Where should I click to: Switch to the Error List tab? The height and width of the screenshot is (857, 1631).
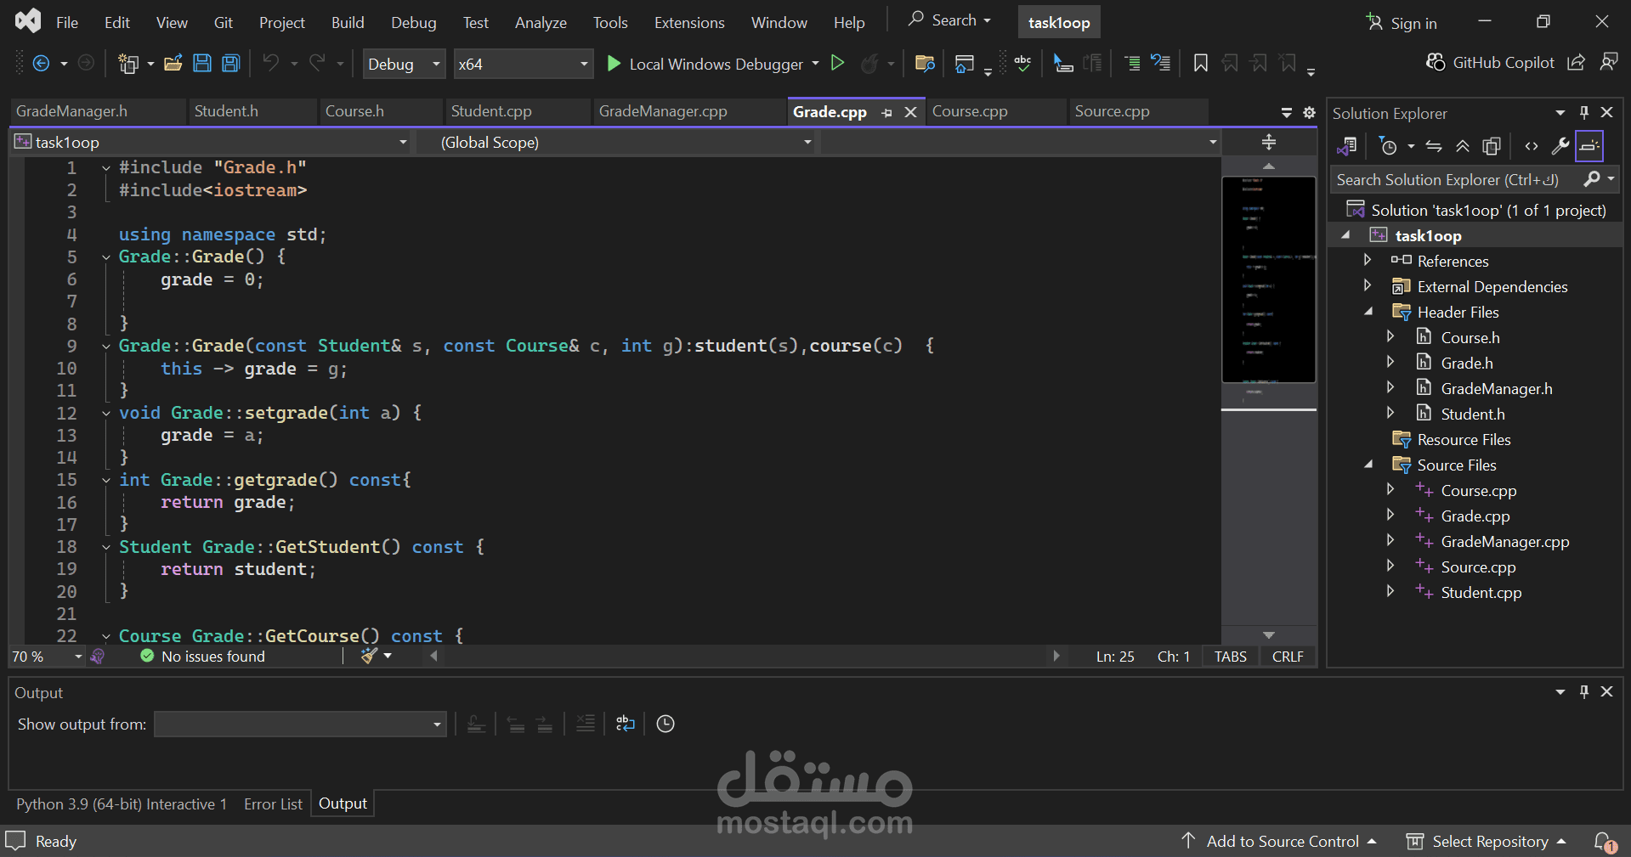(x=273, y=803)
